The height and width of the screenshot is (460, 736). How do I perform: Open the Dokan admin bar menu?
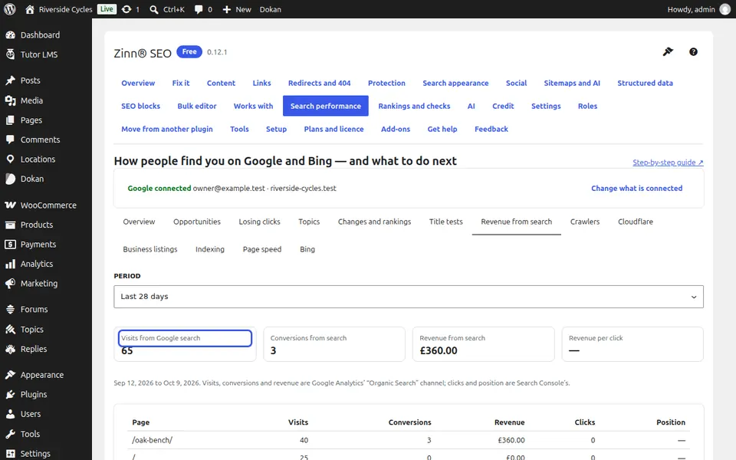[x=271, y=9]
